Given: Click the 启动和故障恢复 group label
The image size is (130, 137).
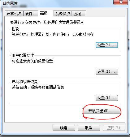Looking at the screenshot, I should [25, 82].
